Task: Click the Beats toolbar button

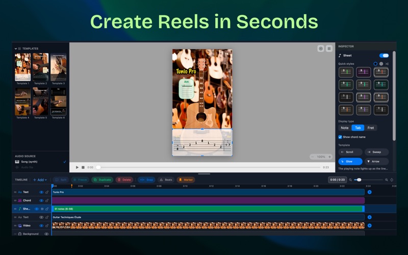Action: 166,180
